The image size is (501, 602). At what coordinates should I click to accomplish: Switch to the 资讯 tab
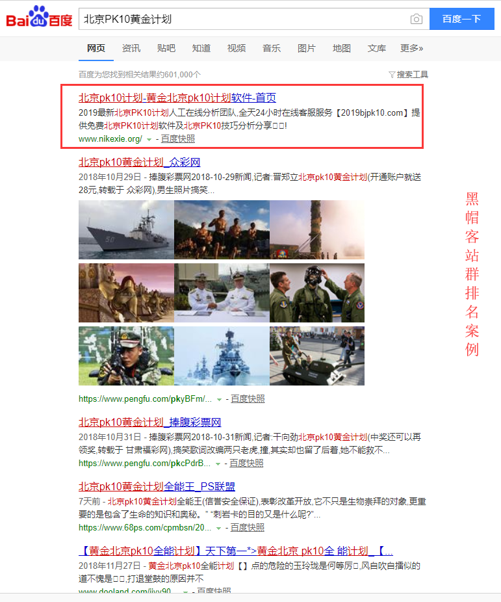click(x=131, y=48)
